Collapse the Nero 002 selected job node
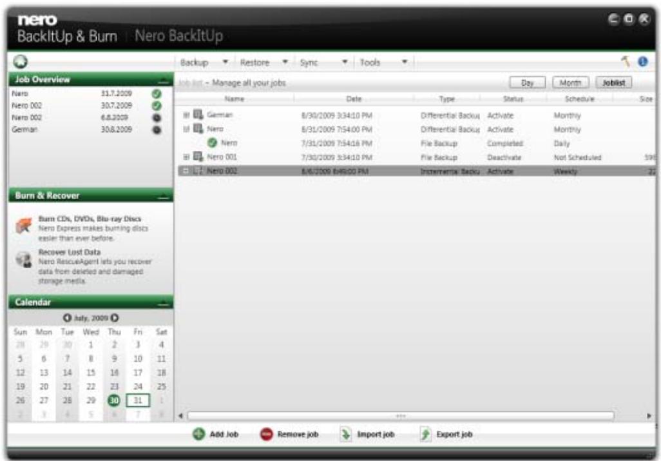Screen dimensions: 661x461 coord(186,171)
